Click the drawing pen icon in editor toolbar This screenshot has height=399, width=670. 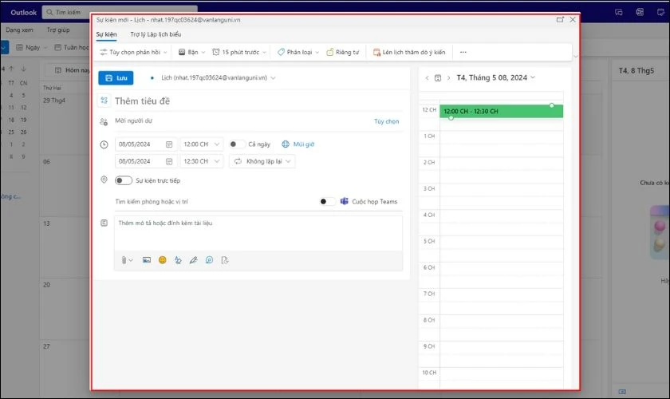pos(194,260)
